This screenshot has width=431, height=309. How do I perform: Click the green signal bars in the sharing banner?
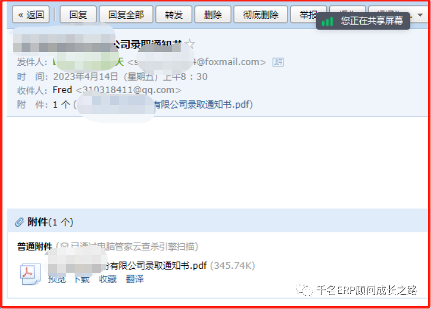pyautogui.click(x=327, y=21)
